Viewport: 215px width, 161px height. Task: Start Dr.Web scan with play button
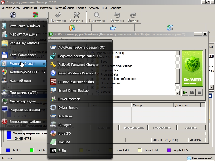point(185,93)
